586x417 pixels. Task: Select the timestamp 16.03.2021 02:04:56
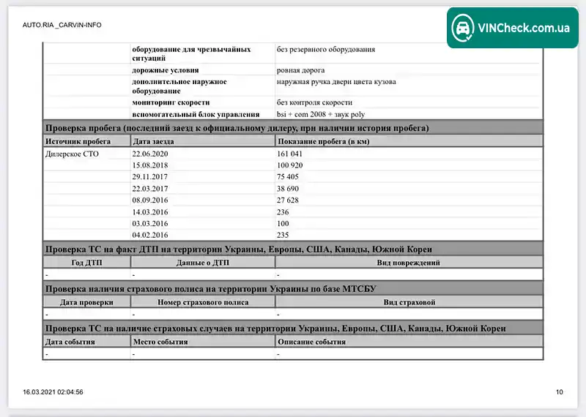click(x=53, y=392)
